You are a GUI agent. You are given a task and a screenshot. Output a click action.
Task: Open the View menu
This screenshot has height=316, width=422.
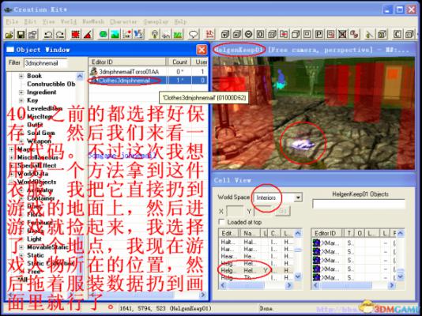click(49, 22)
